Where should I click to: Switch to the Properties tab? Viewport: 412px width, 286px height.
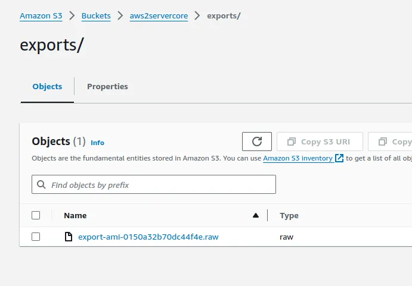pyautogui.click(x=107, y=86)
